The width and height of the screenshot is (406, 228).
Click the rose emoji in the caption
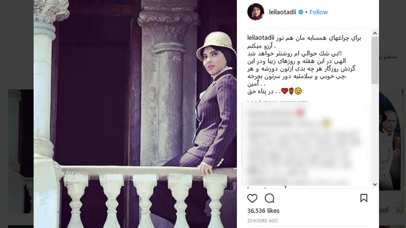point(291,91)
